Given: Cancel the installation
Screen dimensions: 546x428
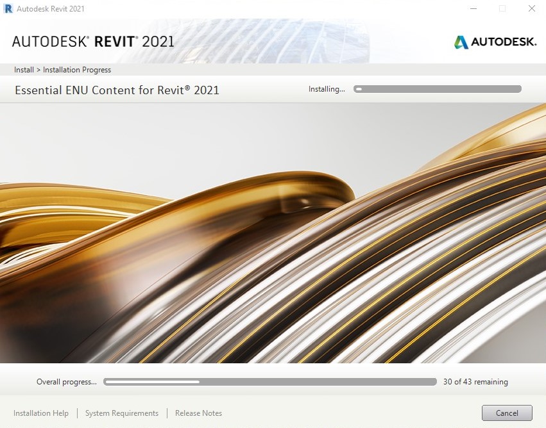Looking at the screenshot, I should coord(507,413).
